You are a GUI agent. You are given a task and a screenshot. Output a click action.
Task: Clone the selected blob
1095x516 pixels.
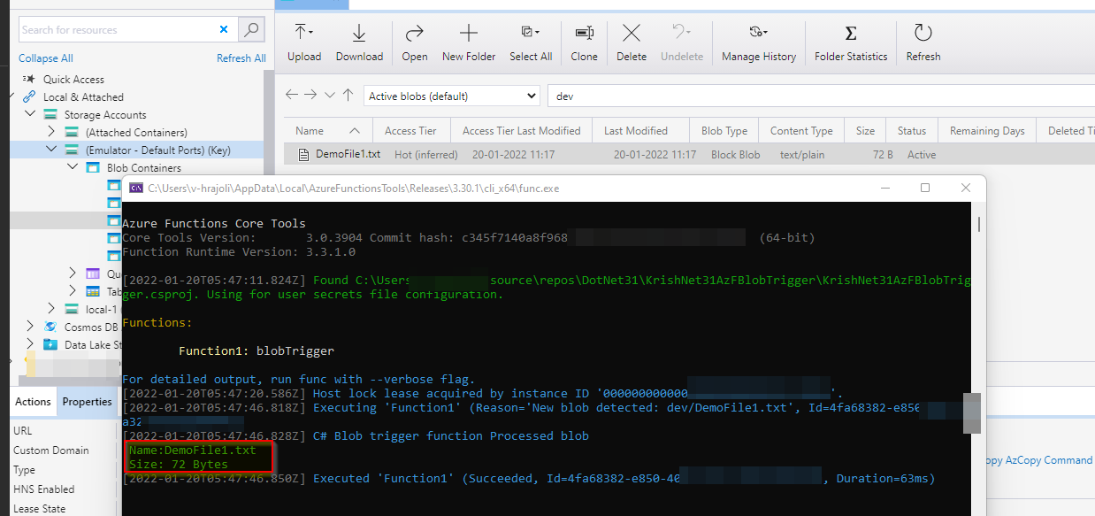tap(584, 43)
